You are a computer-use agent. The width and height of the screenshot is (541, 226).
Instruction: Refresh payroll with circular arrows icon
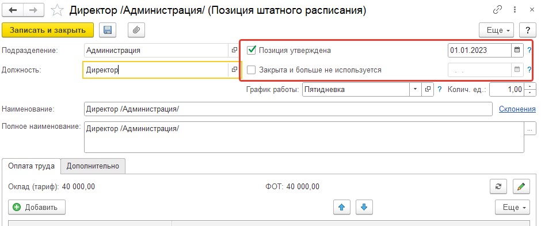click(x=498, y=186)
